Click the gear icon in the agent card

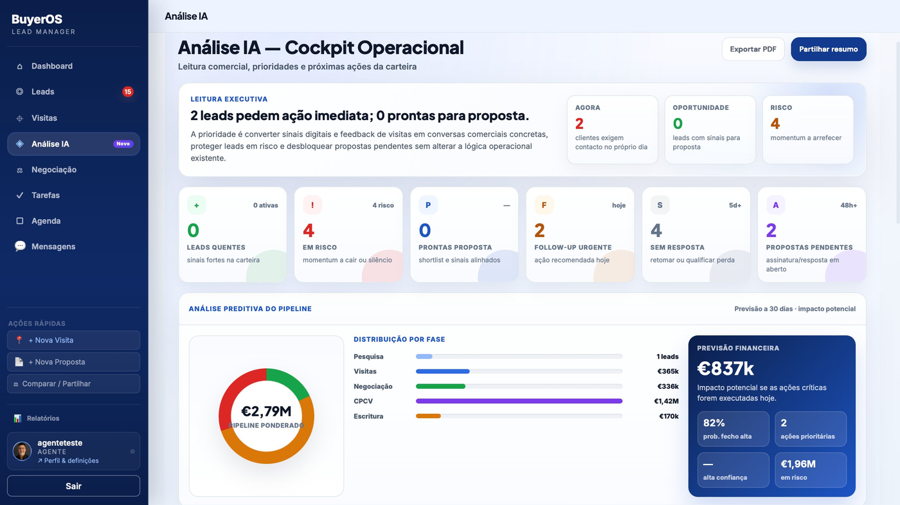(x=132, y=451)
